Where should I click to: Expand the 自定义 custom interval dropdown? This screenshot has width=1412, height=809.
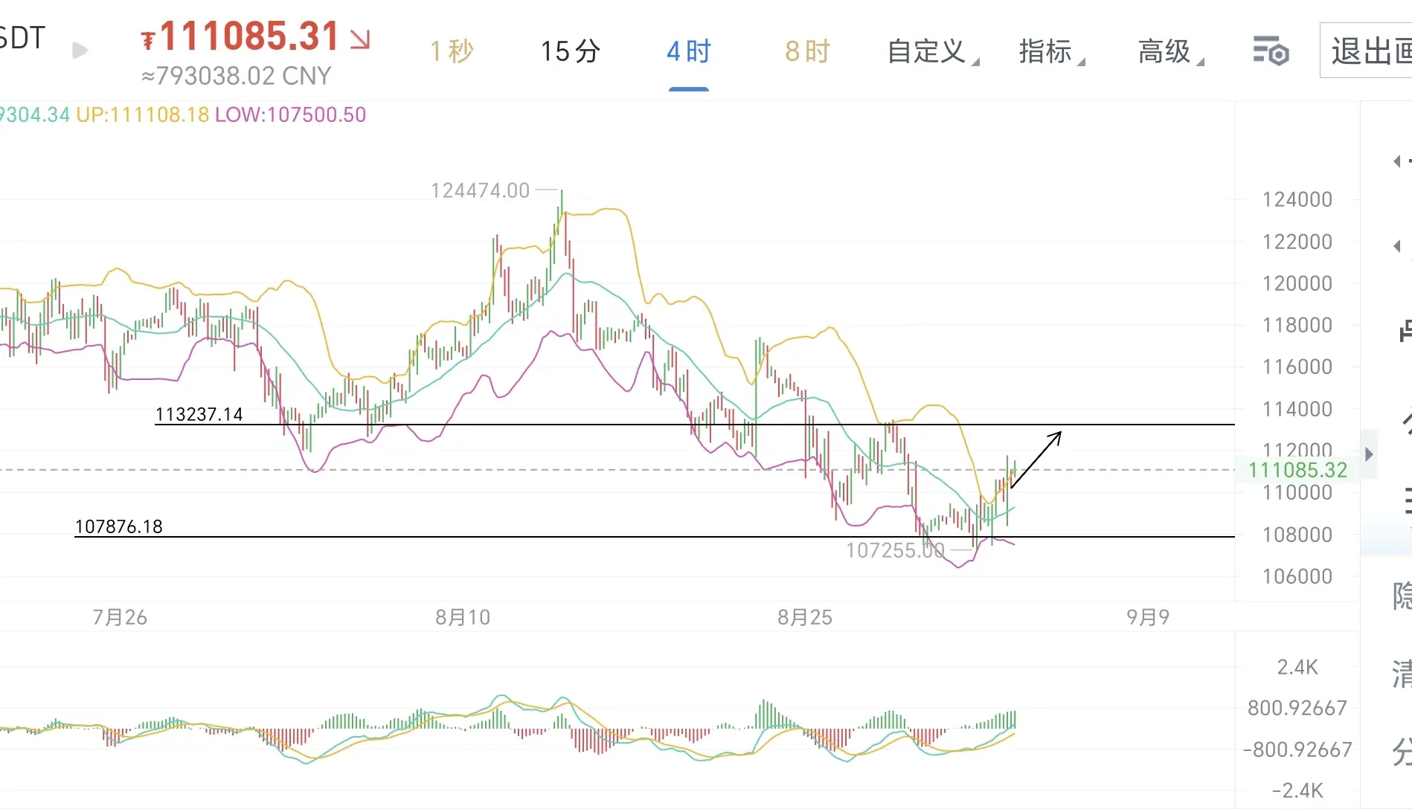tap(933, 51)
